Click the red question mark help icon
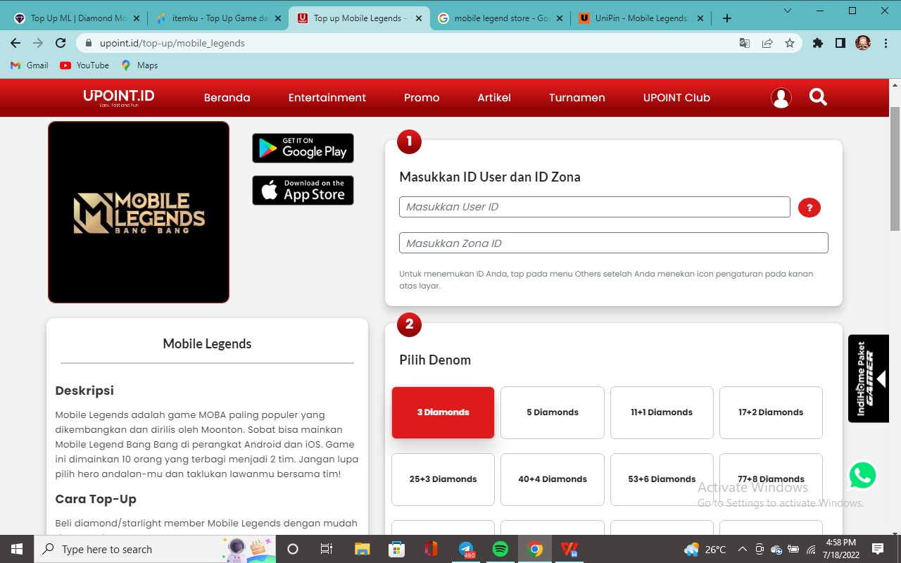Image resolution: width=901 pixels, height=563 pixels. coord(809,208)
